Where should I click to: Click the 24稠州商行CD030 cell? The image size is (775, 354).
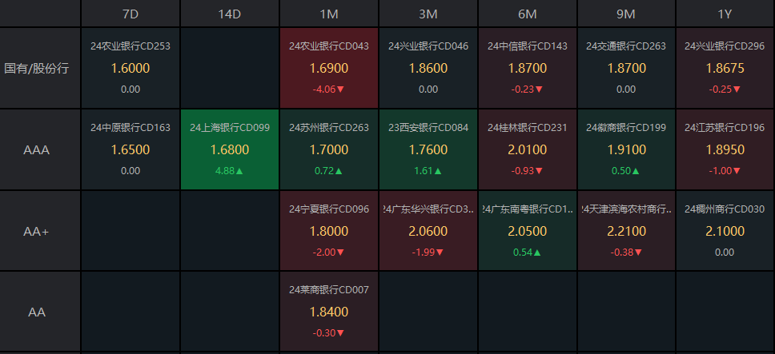[725, 231]
